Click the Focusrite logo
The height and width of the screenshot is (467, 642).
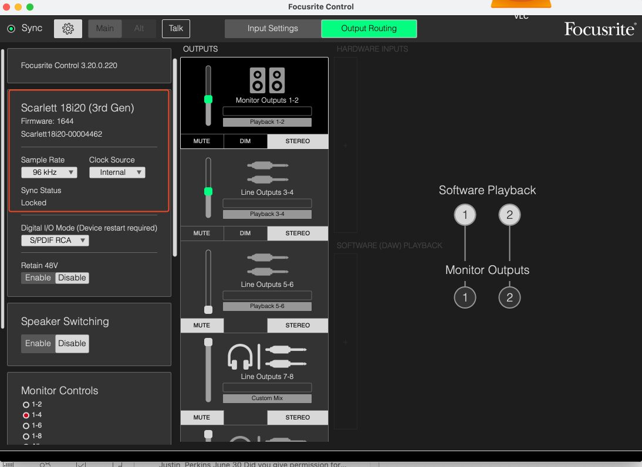(x=600, y=29)
